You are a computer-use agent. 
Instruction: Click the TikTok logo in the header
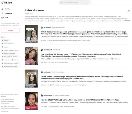[x=7, y=2]
